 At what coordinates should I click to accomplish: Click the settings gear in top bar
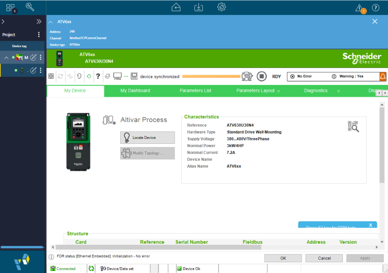click(x=222, y=7)
